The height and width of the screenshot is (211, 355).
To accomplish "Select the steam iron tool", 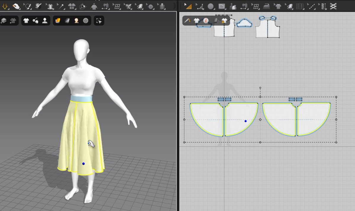I will 266,6.
